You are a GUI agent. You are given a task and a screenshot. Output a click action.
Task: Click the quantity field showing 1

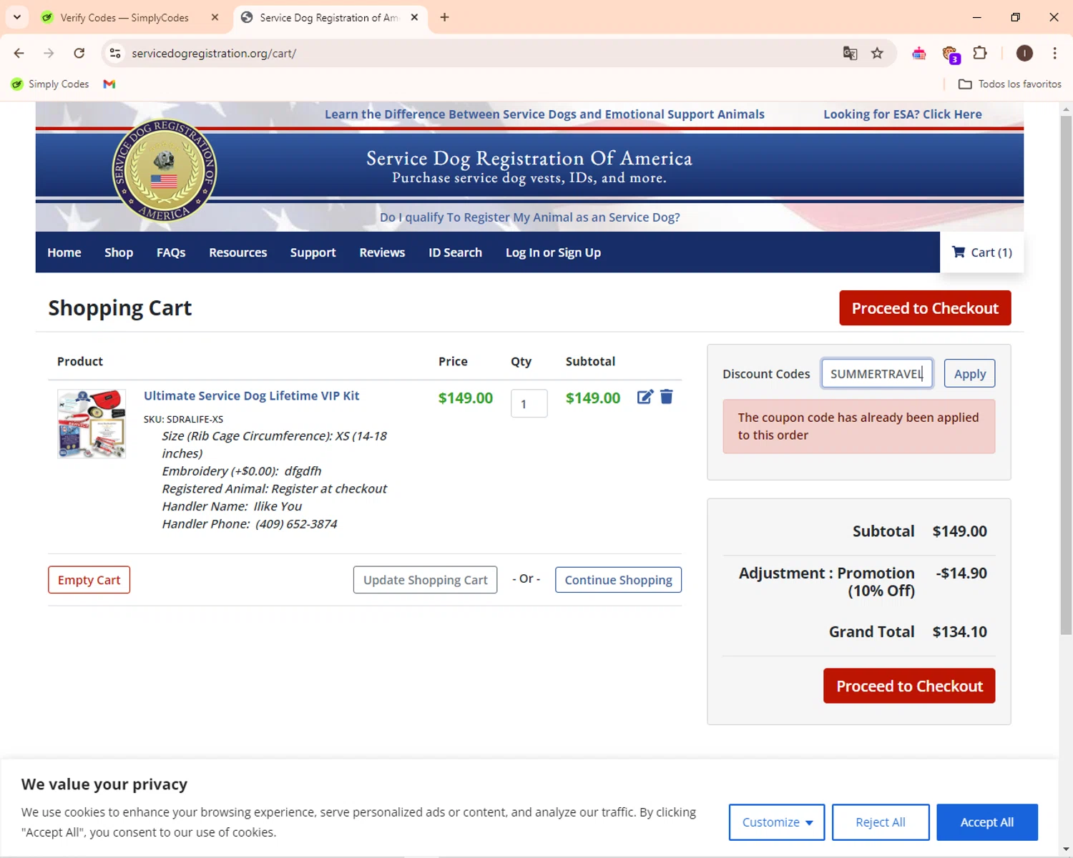529,404
